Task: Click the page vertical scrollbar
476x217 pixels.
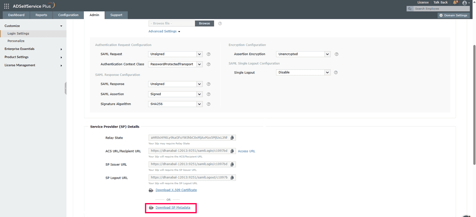Action: coord(474,105)
